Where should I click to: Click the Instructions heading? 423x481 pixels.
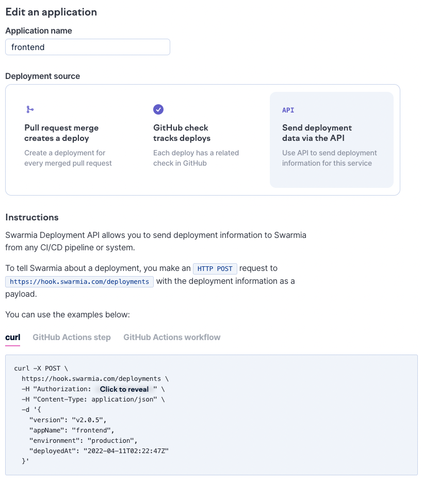tap(32, 217)
